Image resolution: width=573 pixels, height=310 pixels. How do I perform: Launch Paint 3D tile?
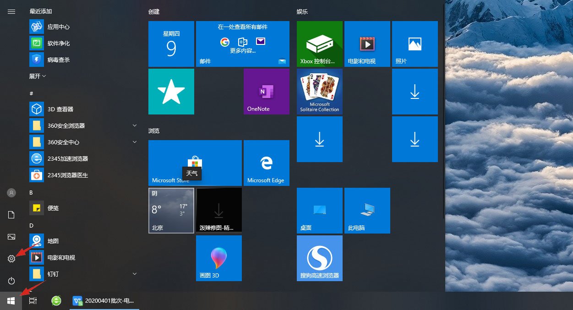point(218,258)
